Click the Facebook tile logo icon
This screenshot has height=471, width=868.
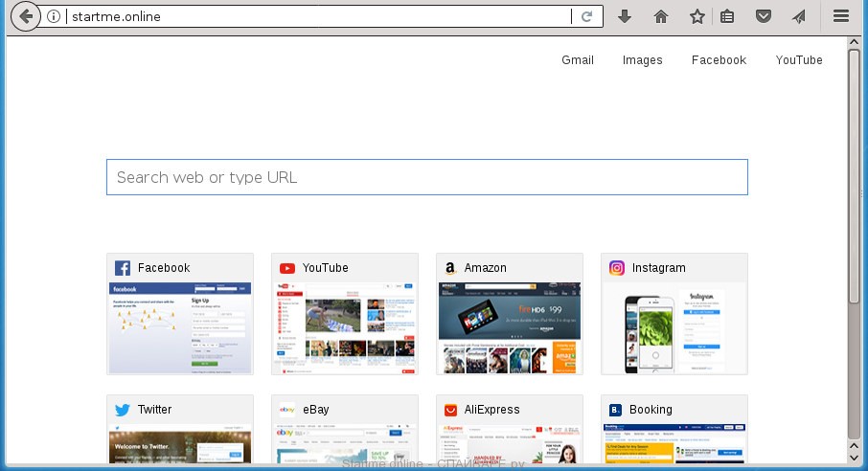coord(123,268)
